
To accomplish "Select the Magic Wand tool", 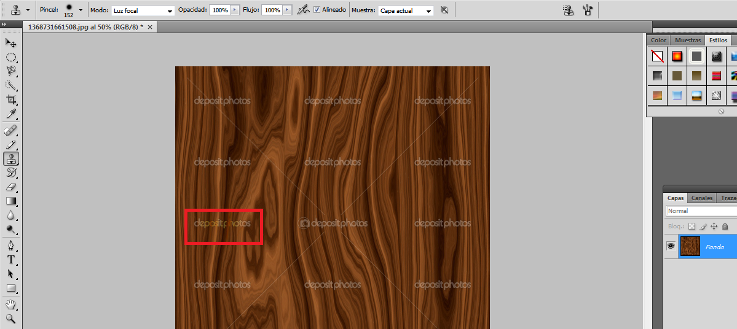I will pos(11,85).
